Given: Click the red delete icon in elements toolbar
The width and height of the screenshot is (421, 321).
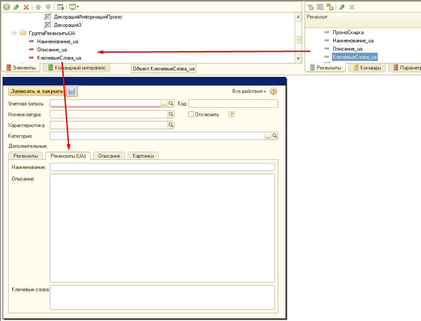Looking at the screenshot, I should click(26, 7).
